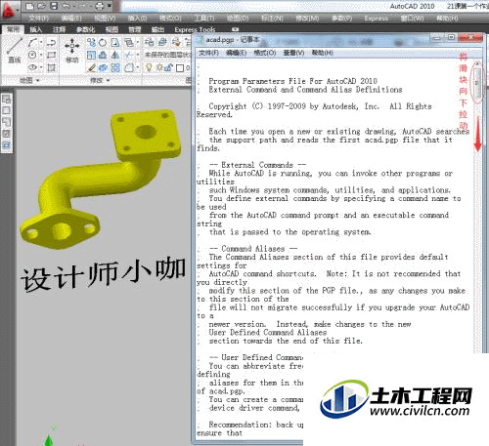Screen dimensions: 489x446
Task: Open AutoCAD's 标注(N) menu
Action: pyautogui.click(x=272, y=19)
